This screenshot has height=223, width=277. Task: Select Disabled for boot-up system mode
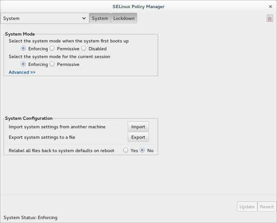pyautogui.click(x=84, y=48)
